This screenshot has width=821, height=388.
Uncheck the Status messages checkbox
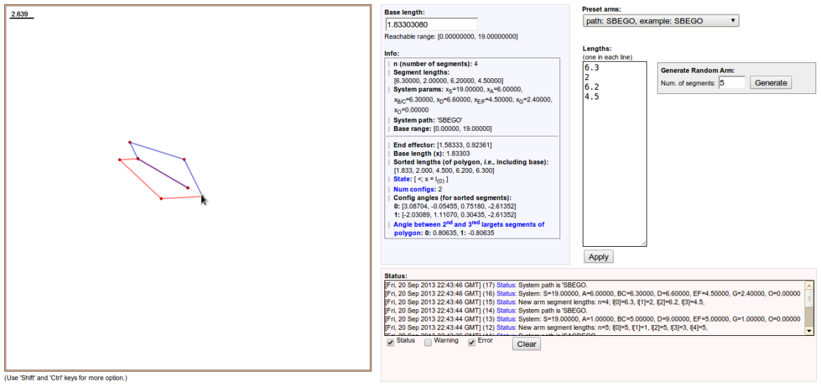(391, 342)
